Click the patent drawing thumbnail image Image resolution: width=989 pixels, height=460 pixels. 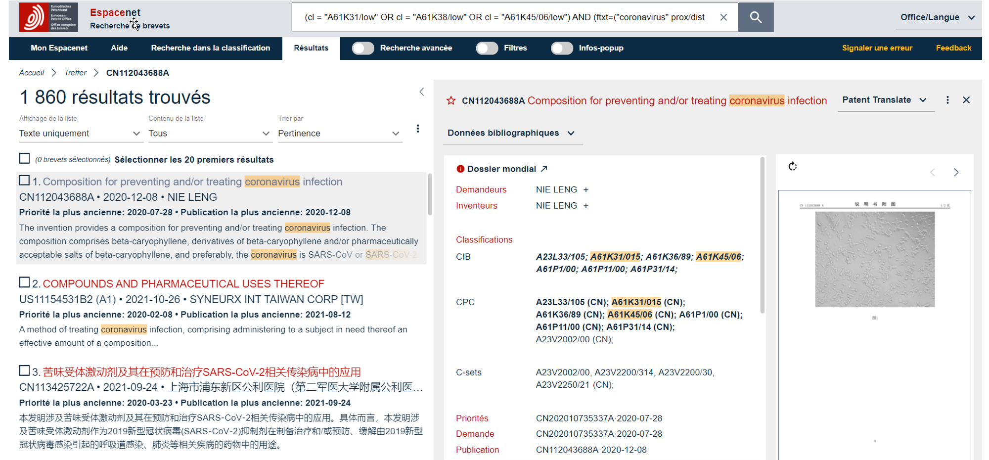point(874,259)
